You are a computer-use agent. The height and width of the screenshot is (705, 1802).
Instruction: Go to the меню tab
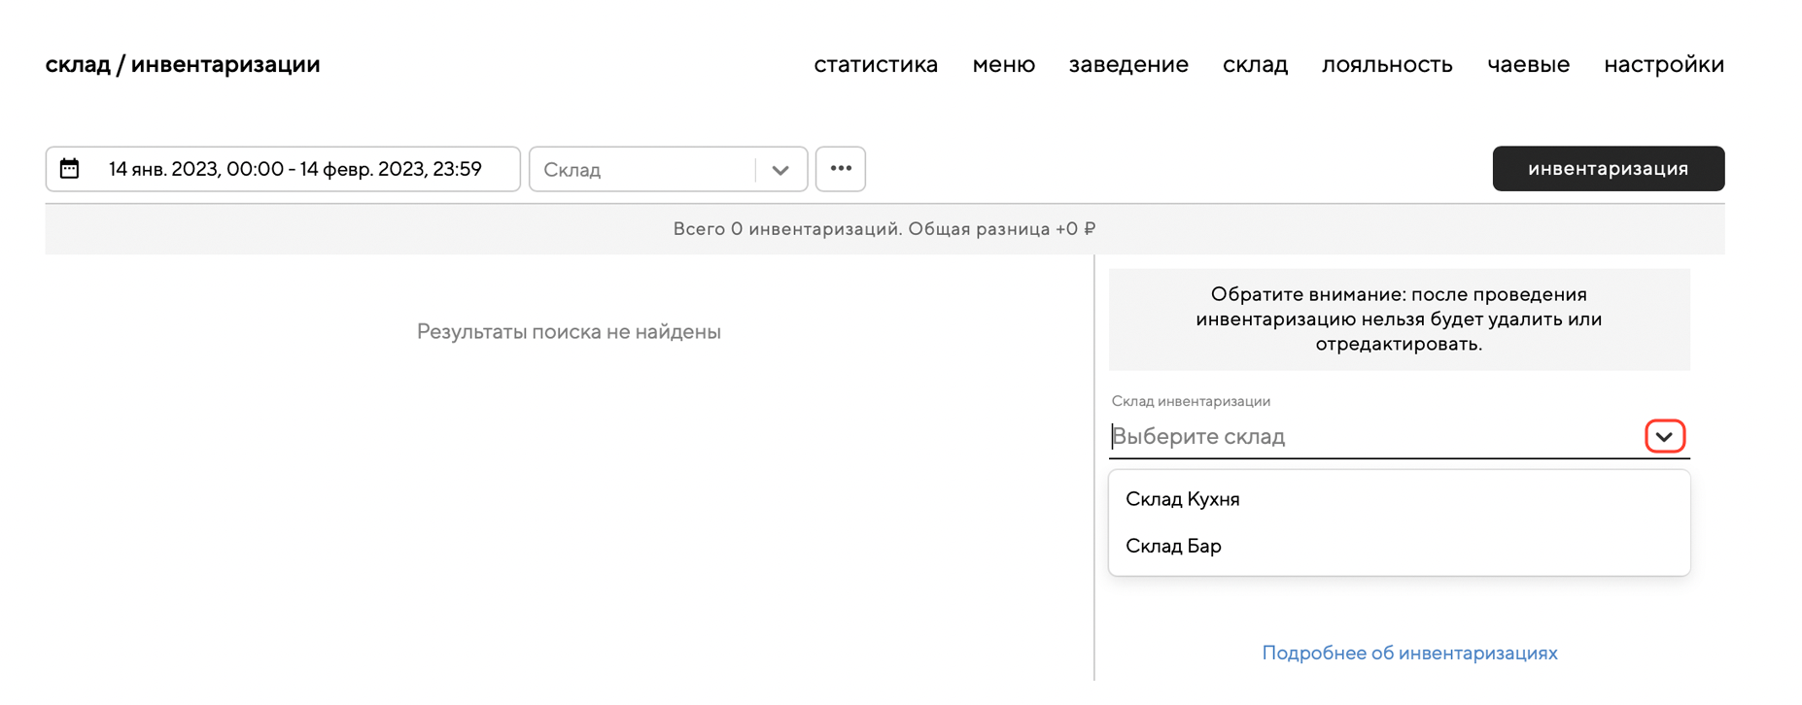[1003, 64]
